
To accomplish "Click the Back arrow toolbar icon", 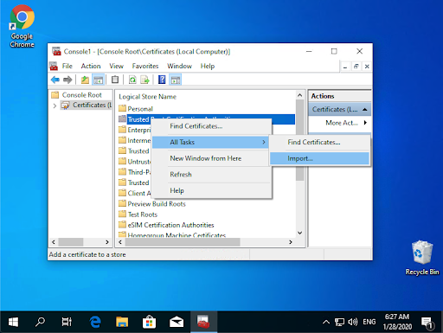I will pyautogui.click(x=55, y=80).
